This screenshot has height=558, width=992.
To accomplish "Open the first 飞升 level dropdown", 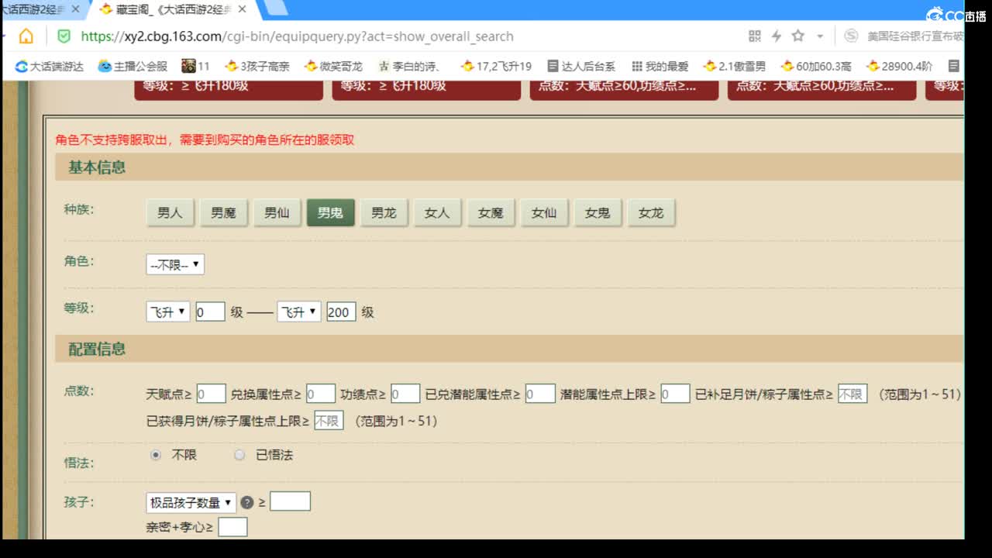I will click(x=167, y=311).
